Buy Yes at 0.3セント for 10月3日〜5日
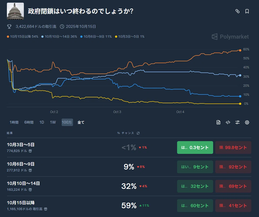The height and width of the screenshot is (217, 259). 195,147
